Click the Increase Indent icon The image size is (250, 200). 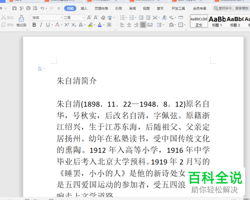click(x=148, y=17)
